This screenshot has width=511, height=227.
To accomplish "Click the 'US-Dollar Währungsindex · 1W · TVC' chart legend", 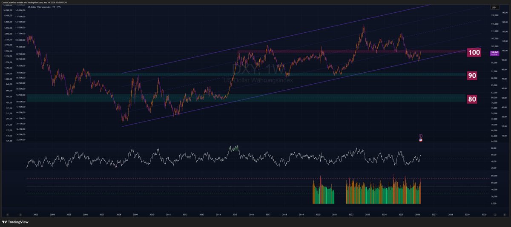I will [44, 7].
